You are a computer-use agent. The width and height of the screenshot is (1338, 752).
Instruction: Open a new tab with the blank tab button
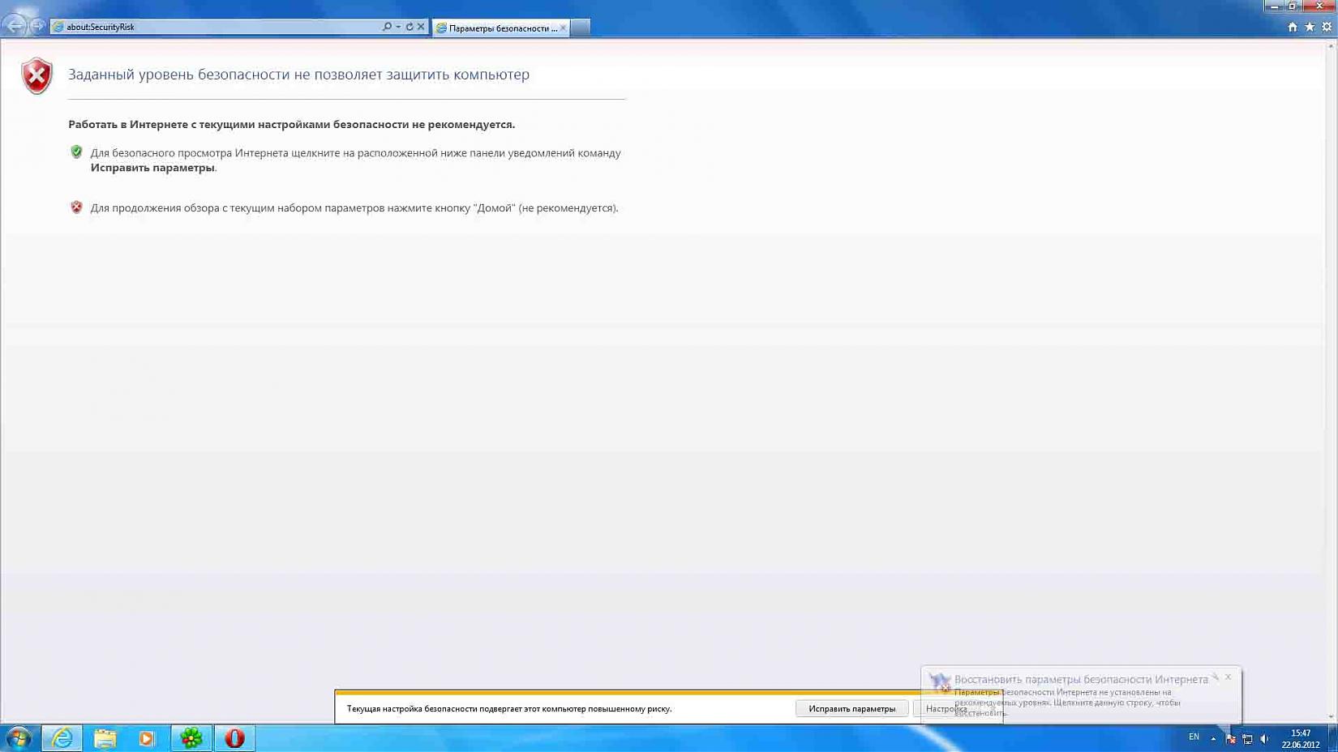click(x=581, y=28)
